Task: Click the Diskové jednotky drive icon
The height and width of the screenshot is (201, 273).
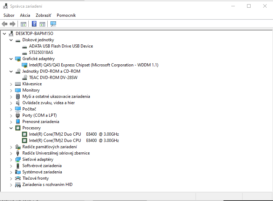Action: click(18, 41)
